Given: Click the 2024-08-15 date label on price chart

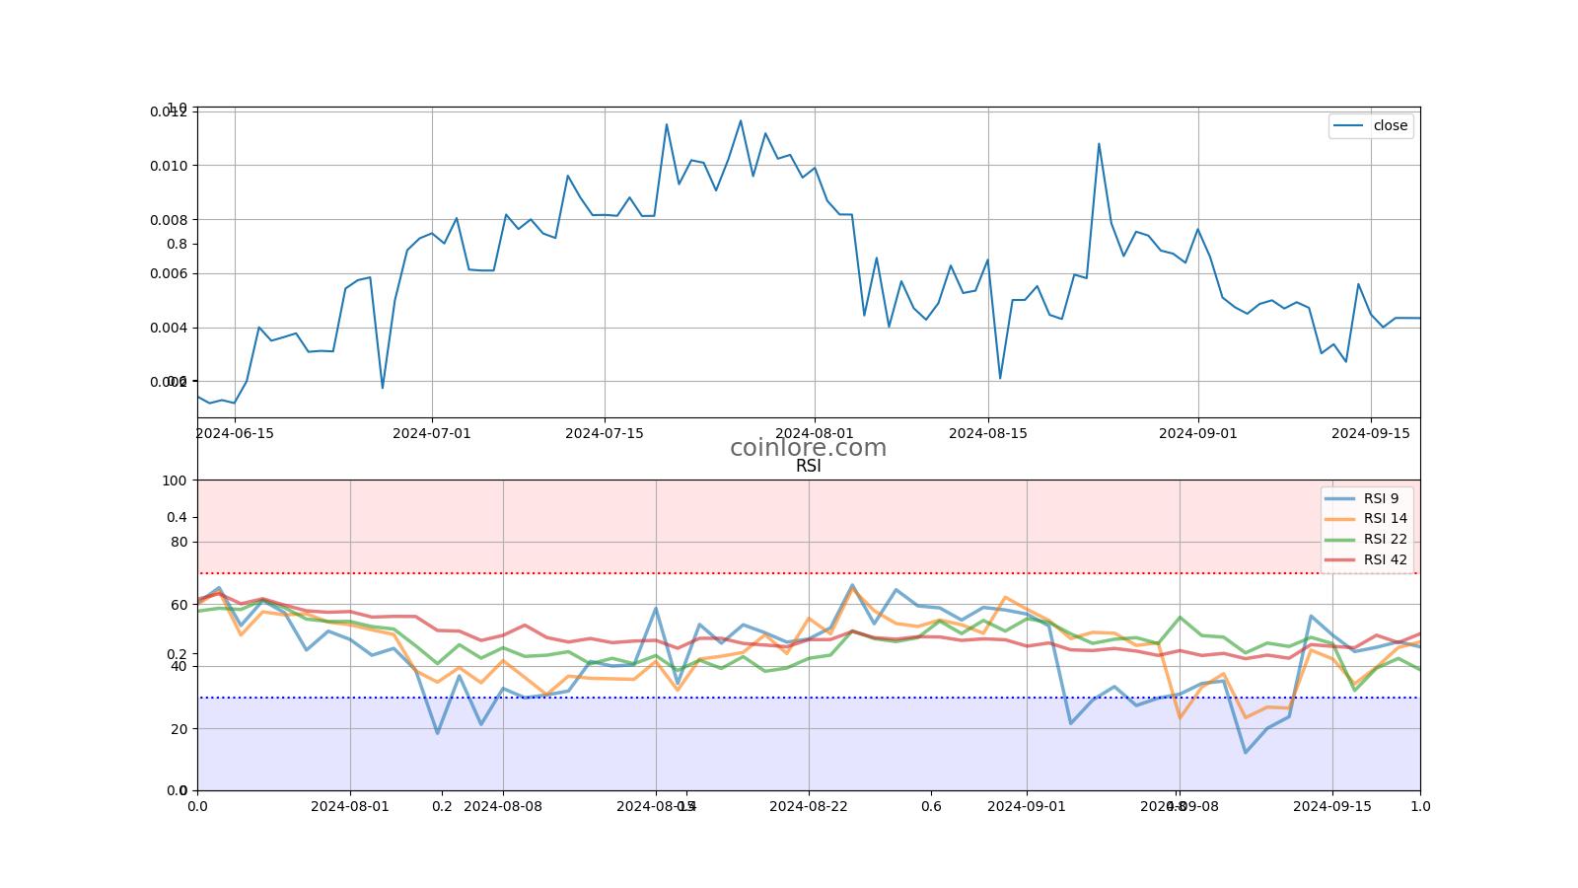Looking at the screenshot, I should pyautogui.click(x=987, y=433).
